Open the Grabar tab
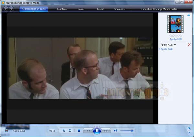Viewport: 194px width, 137px height. 100,9
